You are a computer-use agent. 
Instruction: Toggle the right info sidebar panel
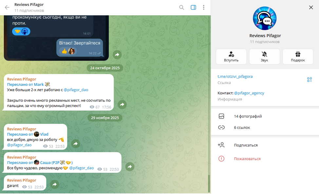click(193, 8)
